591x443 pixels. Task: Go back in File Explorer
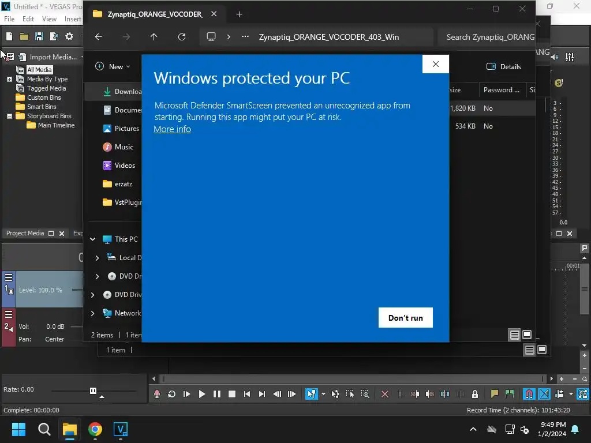98,37
